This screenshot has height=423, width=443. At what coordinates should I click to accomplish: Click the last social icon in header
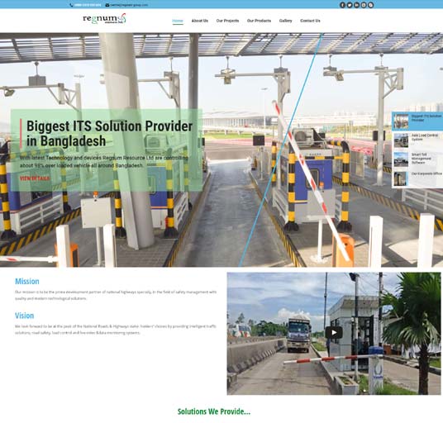pos(370,5)
